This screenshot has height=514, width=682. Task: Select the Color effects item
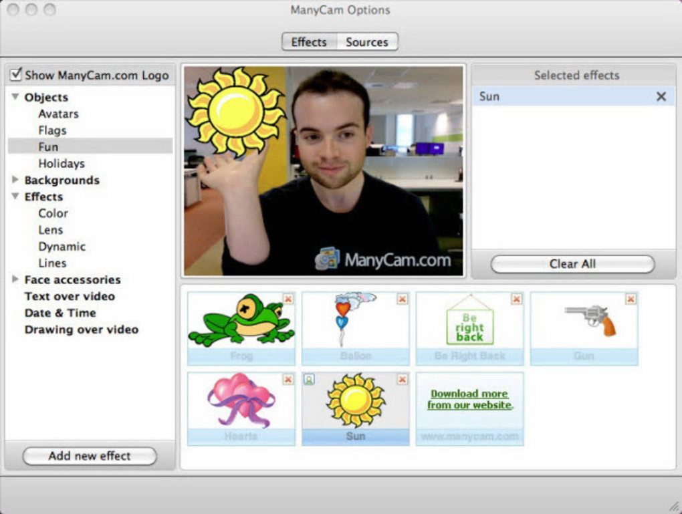[x=53, y=213]
